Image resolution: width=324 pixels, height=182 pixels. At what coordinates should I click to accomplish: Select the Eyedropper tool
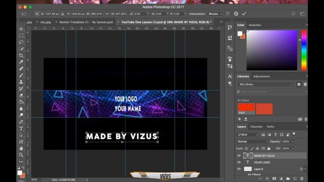(x=21, y=62)
